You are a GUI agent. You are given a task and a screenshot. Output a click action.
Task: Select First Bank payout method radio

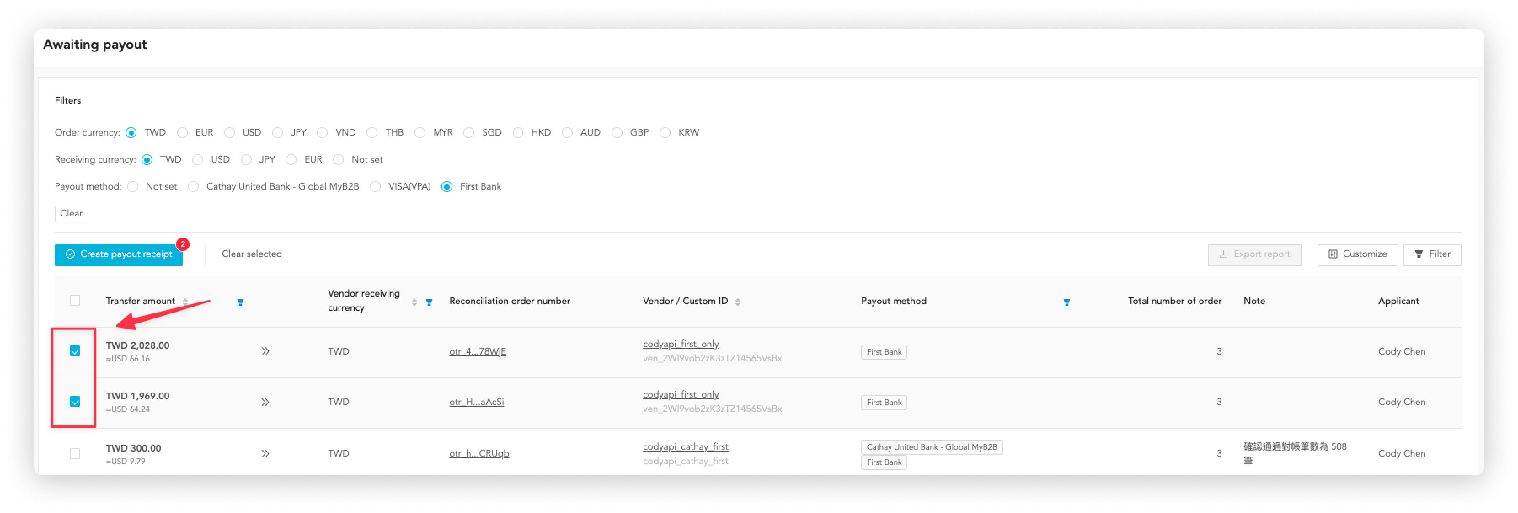tap(447, 187)
